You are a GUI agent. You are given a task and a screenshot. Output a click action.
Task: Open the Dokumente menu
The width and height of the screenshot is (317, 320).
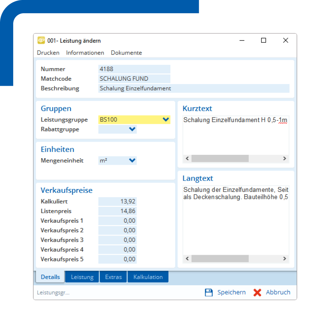coord(126,53)
